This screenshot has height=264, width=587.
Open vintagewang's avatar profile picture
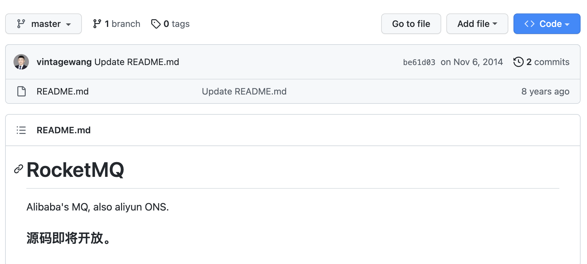tap(21, 62)
